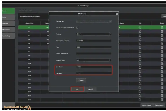This screenshot has height=111, width=166.
Task: Click the trash icon for channel D11
Action: (162, 68)
